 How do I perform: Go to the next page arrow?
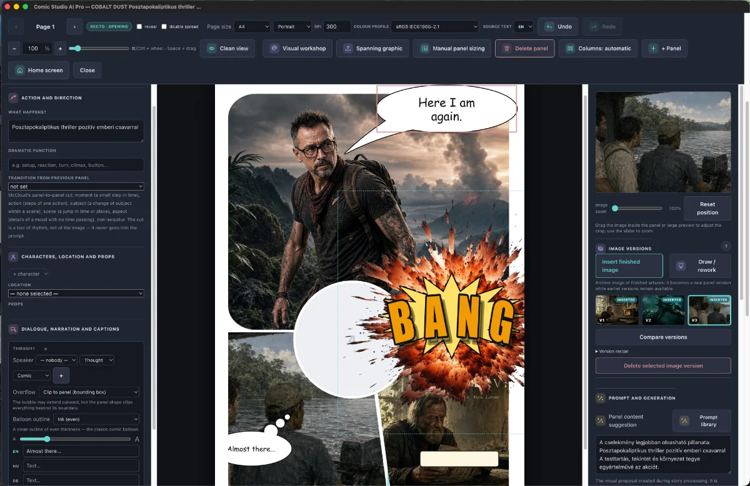[x=74, y=27]
